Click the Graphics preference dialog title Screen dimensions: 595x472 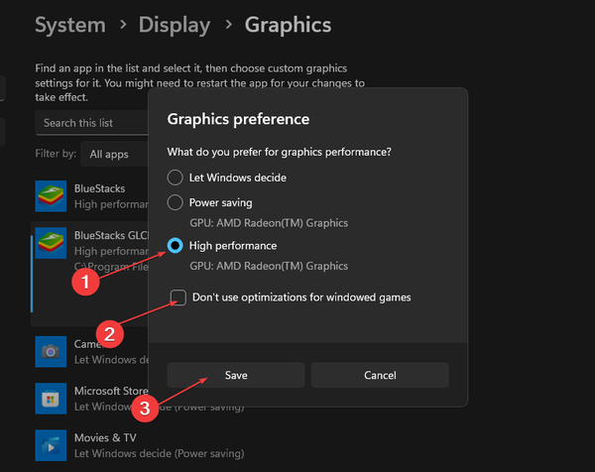238,119
